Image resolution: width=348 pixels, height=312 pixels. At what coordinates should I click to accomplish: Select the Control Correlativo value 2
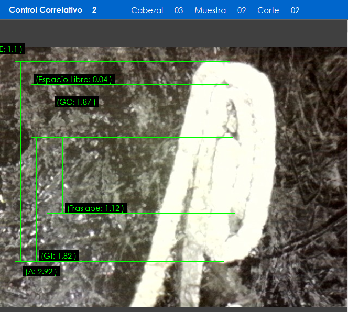click(94, 10)
